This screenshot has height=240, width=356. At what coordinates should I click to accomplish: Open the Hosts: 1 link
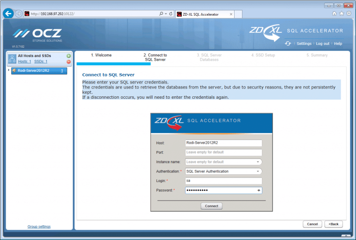pyautogui.click(x=25, y=62)
